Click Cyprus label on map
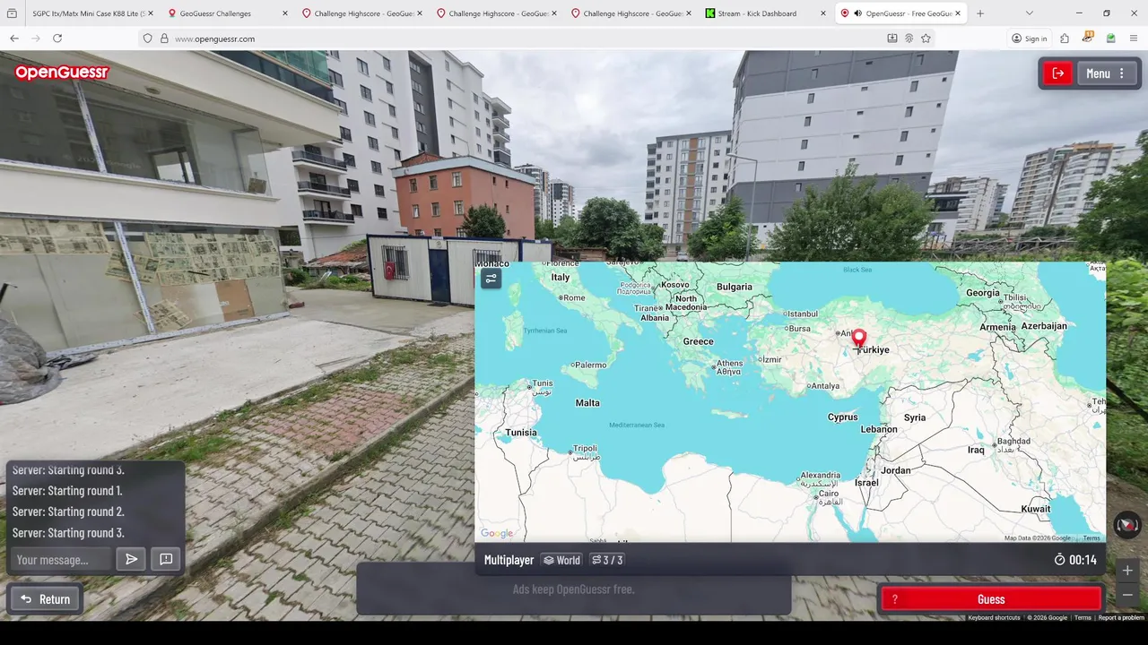This screenshot has height=645, width=1148. [843, 417]
